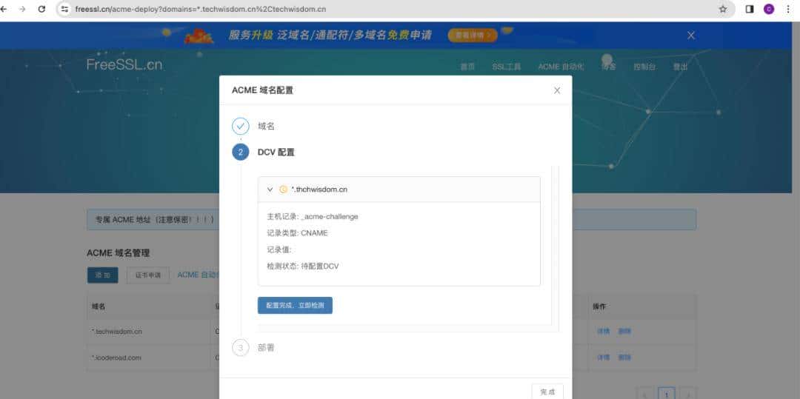Open the 首页 navigation item
The height and width of the screenshot is (399, 800).
[x=467, y=67]
